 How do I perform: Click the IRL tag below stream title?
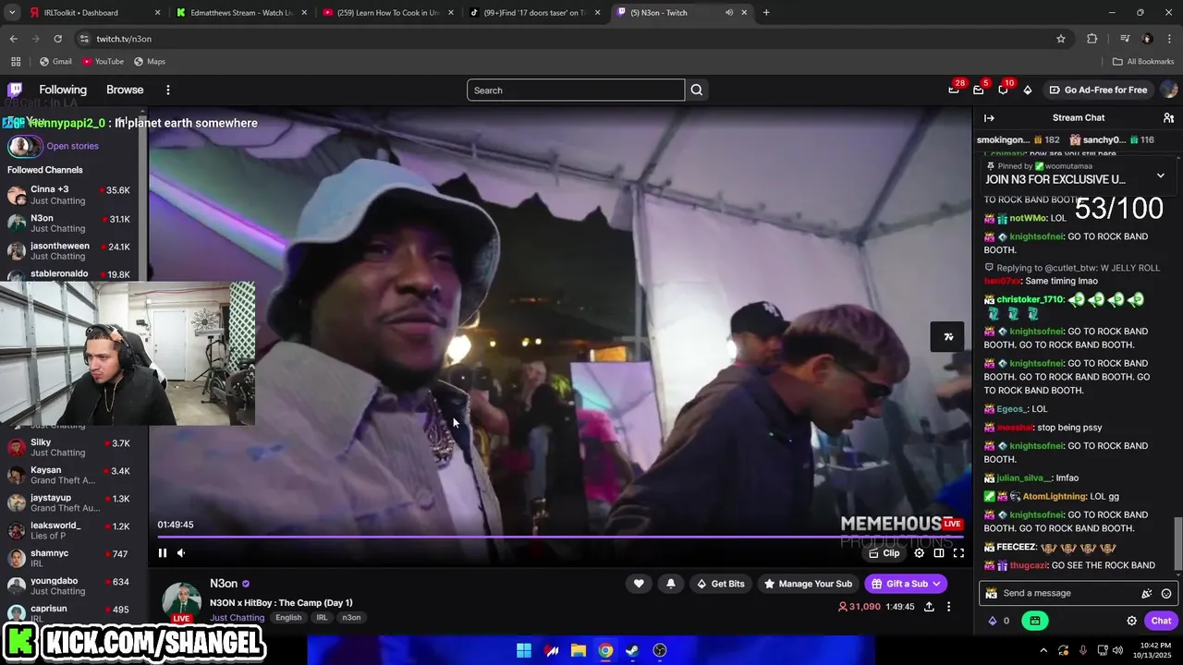pyautogui.click(x=322, y=618)
